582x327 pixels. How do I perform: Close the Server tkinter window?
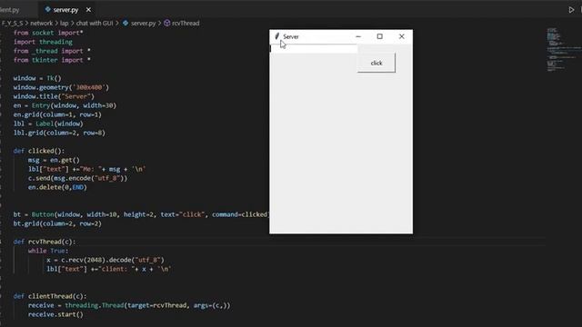click(402, 36)
